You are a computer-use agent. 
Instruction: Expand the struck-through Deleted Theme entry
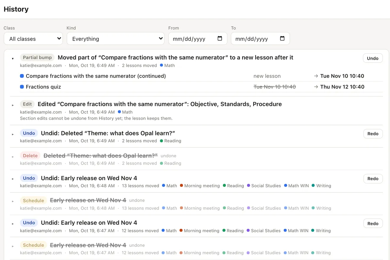click(x=13, y=157)
